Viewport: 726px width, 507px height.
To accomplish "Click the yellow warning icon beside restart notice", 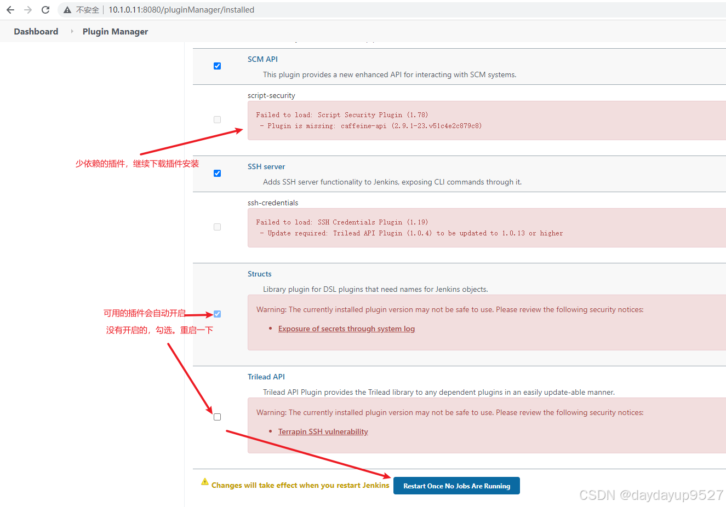I will click(x=205, y=482).
